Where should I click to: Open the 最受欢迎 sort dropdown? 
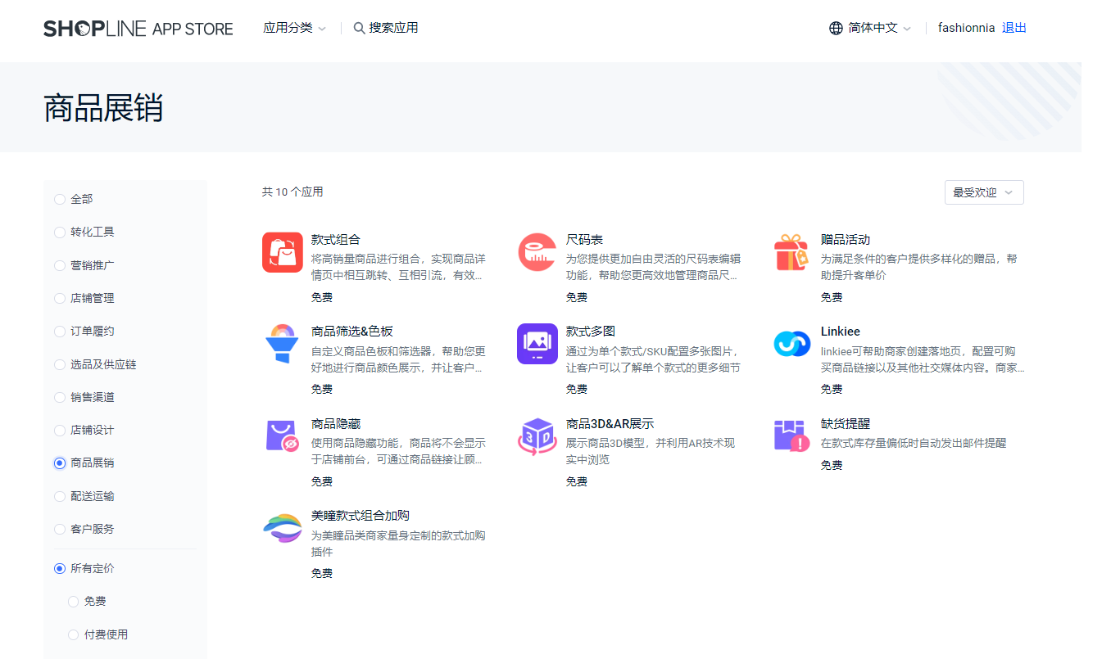(x=983, y=192)
